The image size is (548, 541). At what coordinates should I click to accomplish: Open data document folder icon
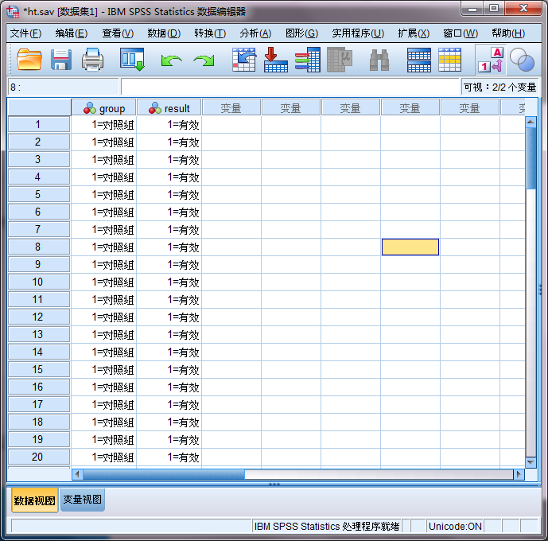29,60
